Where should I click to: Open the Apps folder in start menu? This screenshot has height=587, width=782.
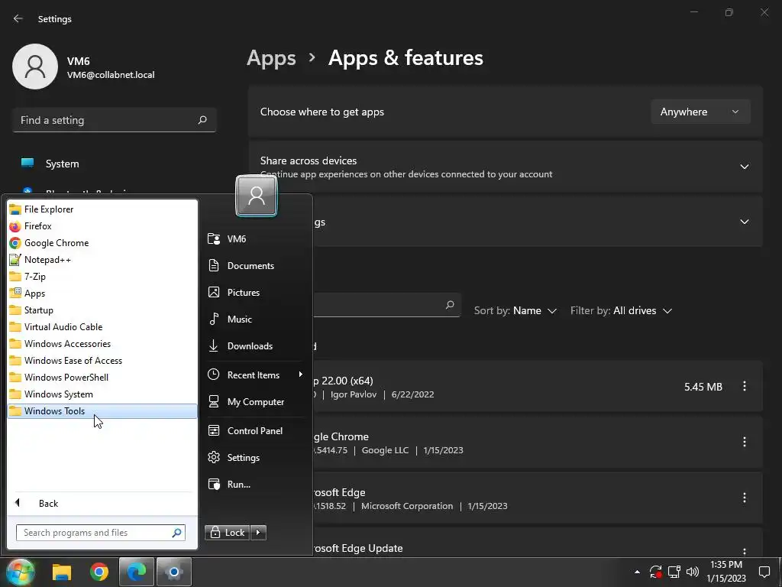[102, 293]
